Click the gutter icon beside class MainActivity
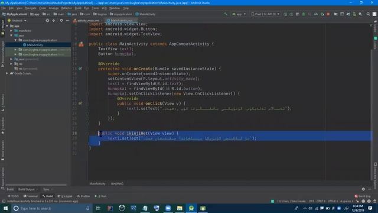 (x=81, y=44)
